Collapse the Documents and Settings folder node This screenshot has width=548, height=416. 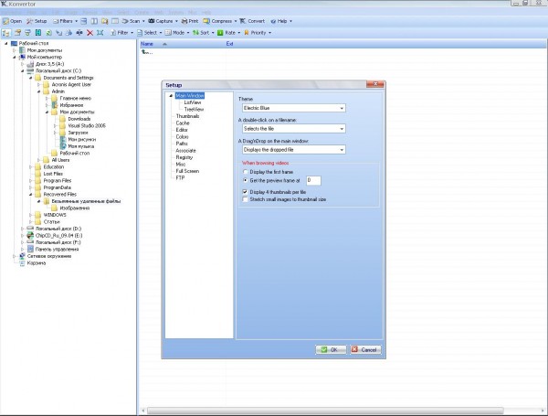click(x=31, y=78)
